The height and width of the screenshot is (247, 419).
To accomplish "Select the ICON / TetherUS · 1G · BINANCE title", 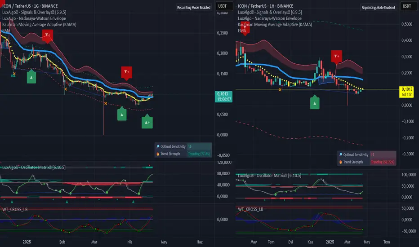I will [x=30, y=6].
